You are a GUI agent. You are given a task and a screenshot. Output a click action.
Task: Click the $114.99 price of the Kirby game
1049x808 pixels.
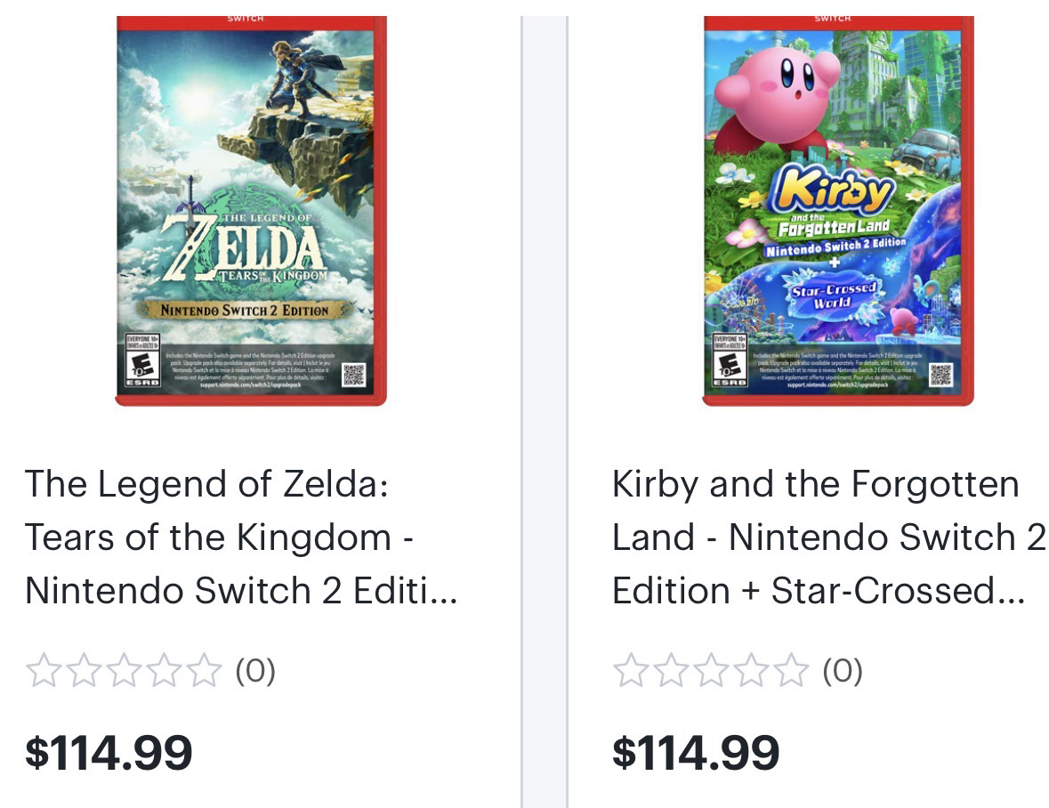pyautogui.click(x=696, y=752)
